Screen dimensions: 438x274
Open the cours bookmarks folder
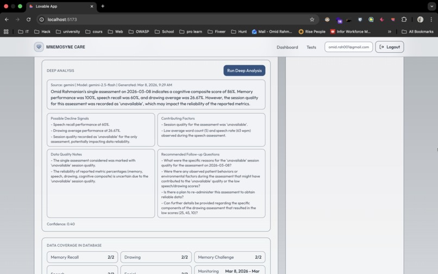[x=94, y=32]
